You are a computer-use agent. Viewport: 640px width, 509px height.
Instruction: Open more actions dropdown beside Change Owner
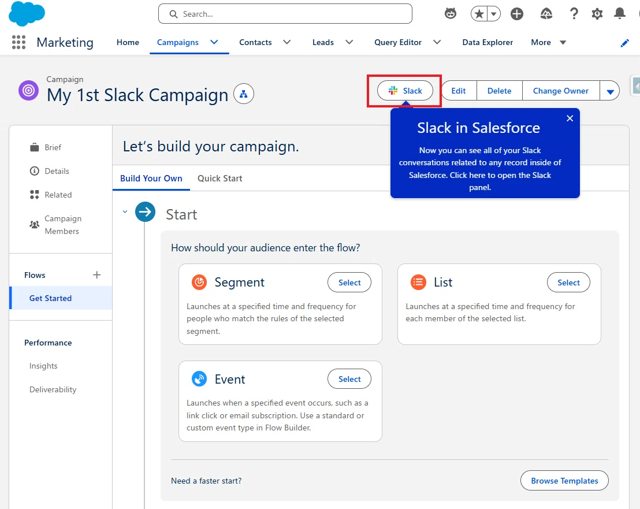click(x=610, y=91)
